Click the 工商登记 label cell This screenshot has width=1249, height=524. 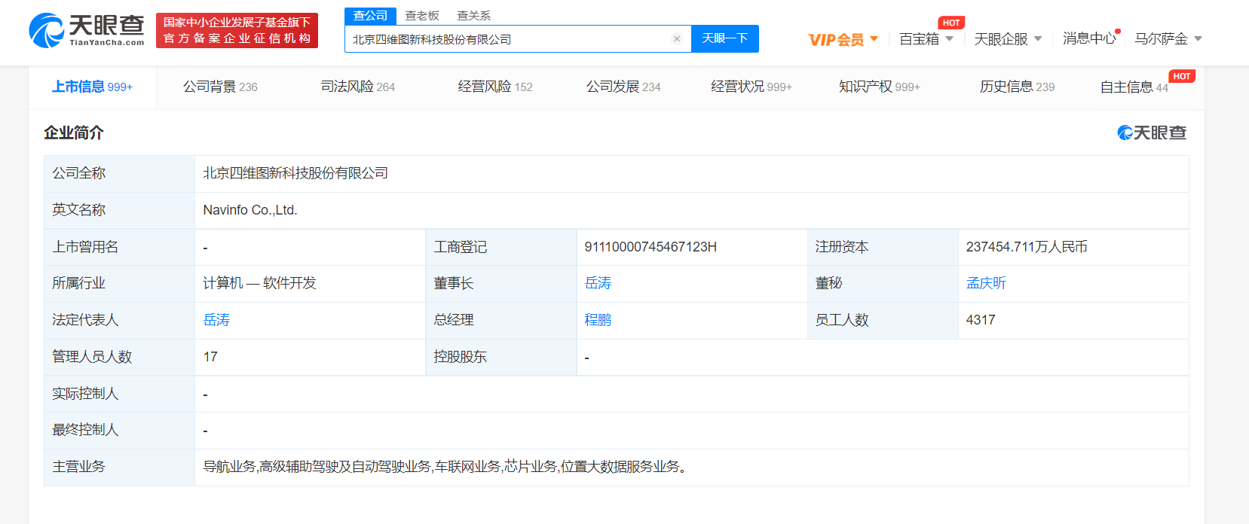tap(501, 247)
